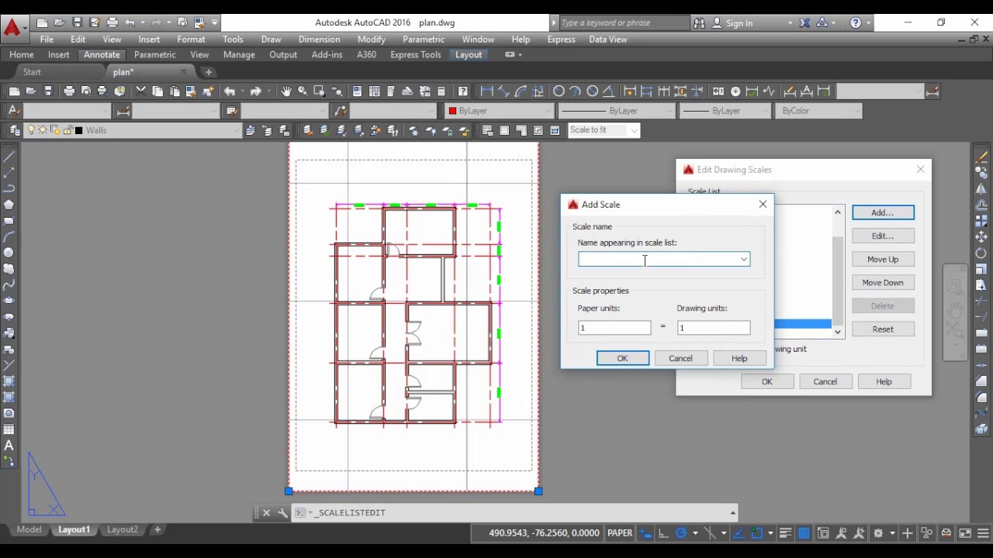The width and height of the screenshot is (993, 558).
Task: Open the red ByLayer color dropdown
Action: pos(547,111)
